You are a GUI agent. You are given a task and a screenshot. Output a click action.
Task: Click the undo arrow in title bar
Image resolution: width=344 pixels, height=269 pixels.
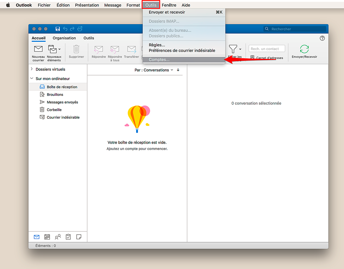[x=65, y=29]
